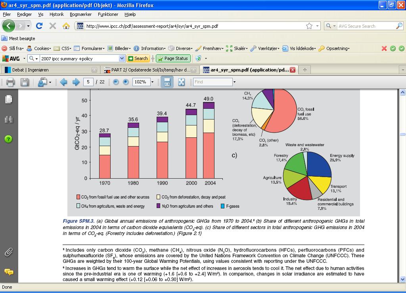Open the Rediger menu
The width and height of the screenshot is (406, 293).
pyautogui.click(x=24, y=14)
